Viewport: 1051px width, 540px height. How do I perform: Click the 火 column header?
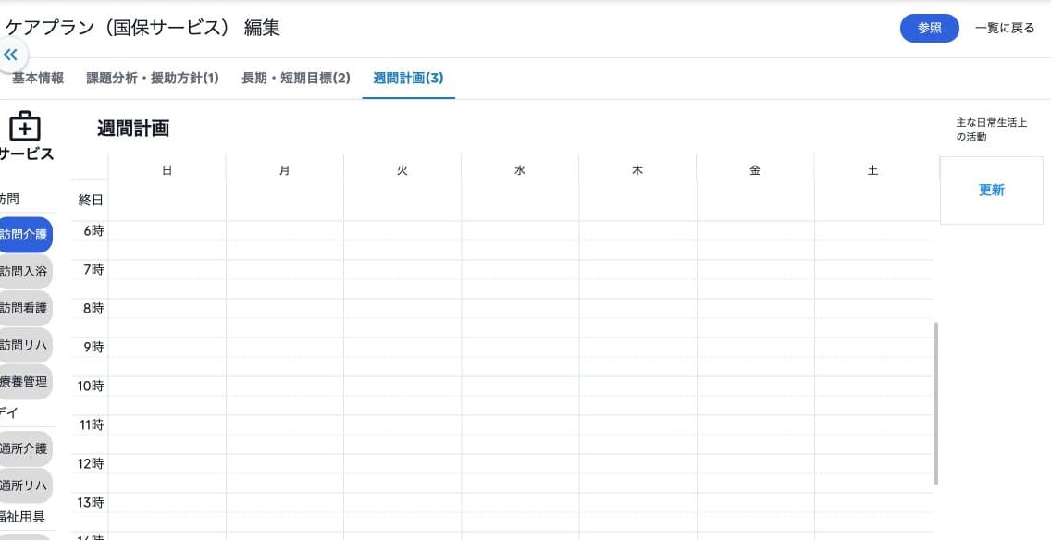point(402,171)
